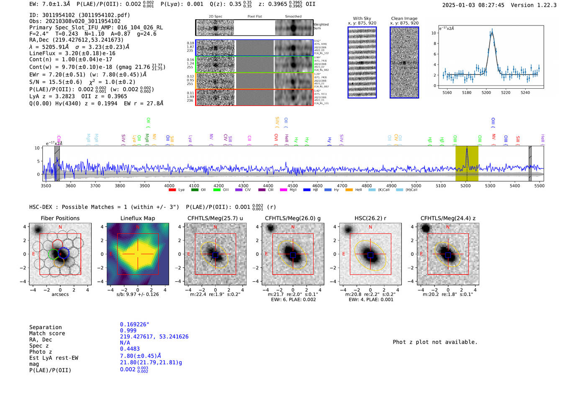
Task: Open the Lineflux Map panel
Action: tap(138, 255)
